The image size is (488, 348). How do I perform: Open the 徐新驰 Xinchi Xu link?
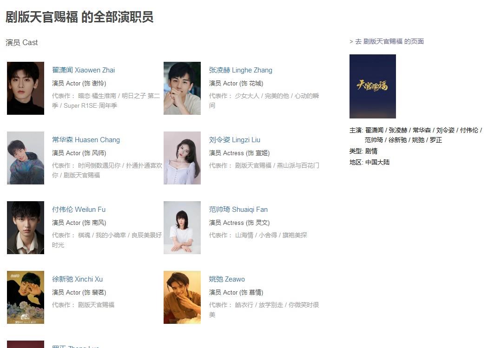coord(78,279)
